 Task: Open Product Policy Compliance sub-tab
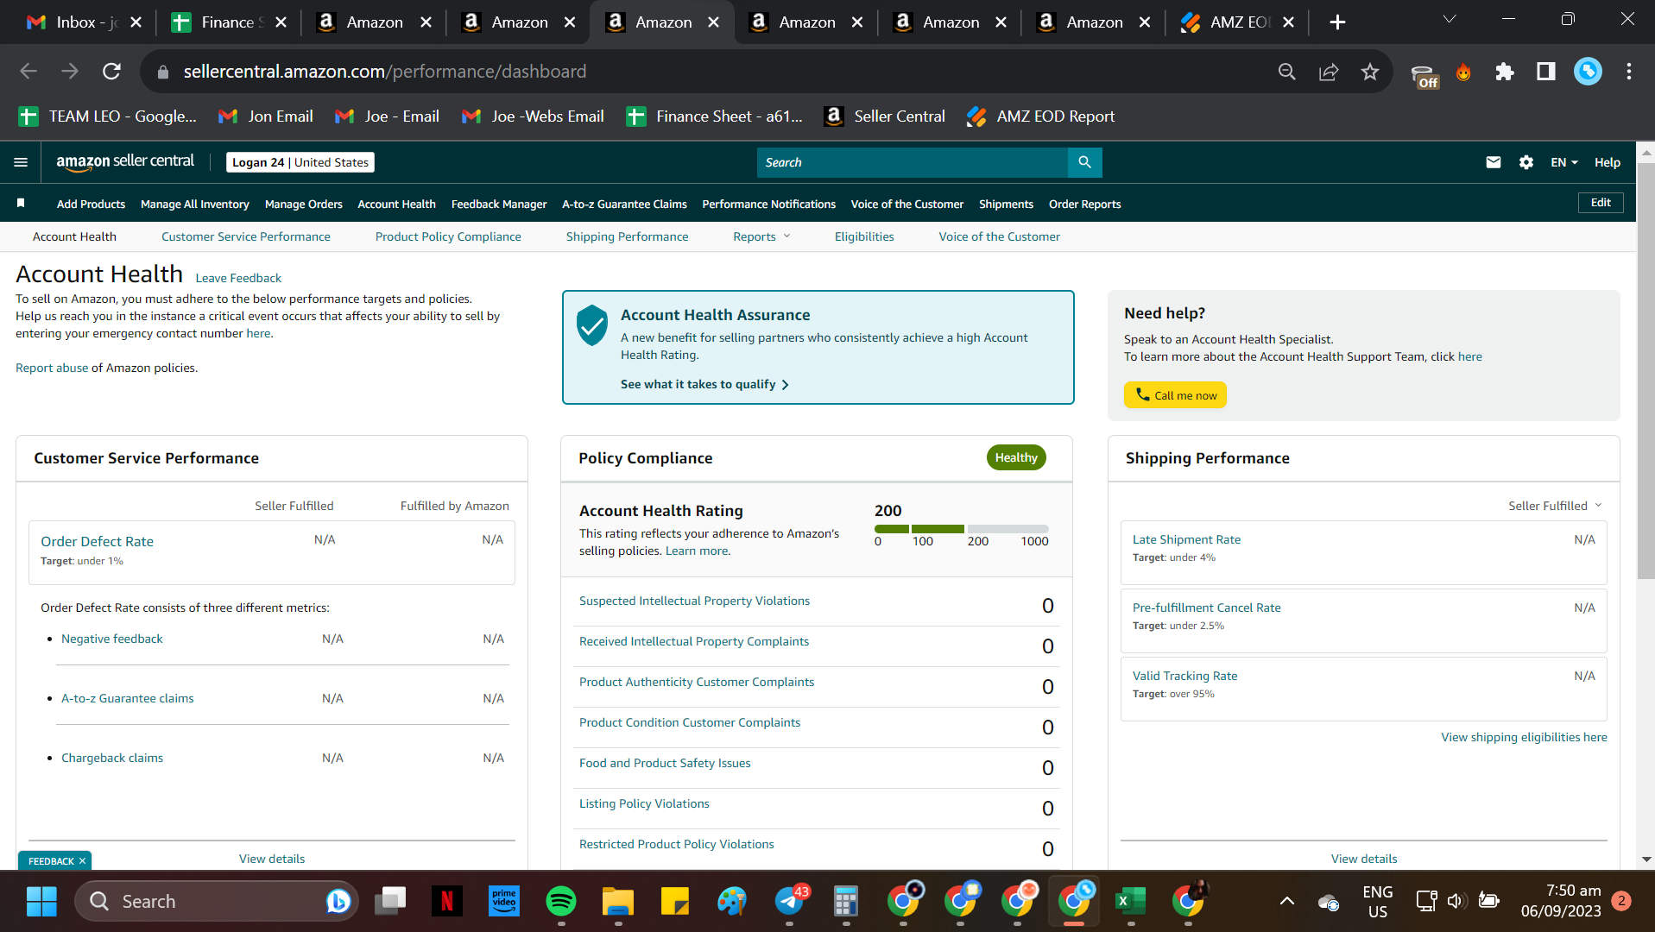point(448,236)
